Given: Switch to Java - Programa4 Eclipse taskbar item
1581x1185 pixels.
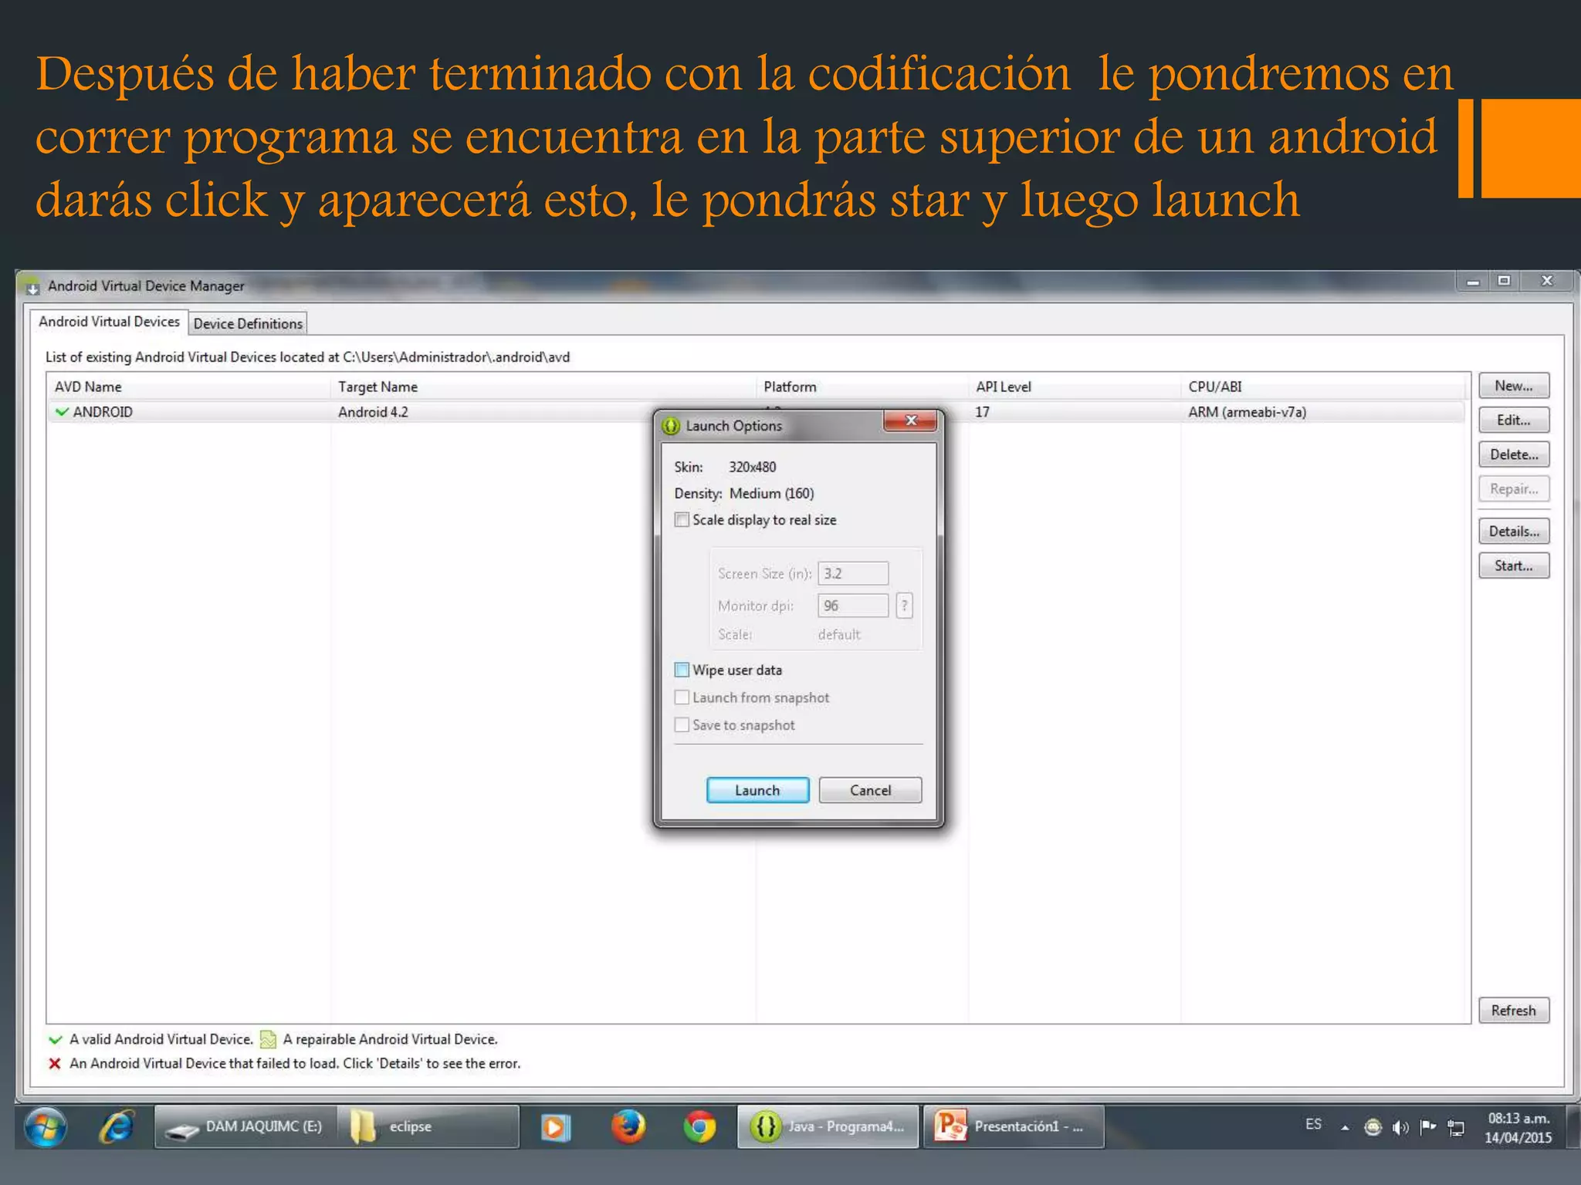Looking at the screenshot, I should 828,1127.
